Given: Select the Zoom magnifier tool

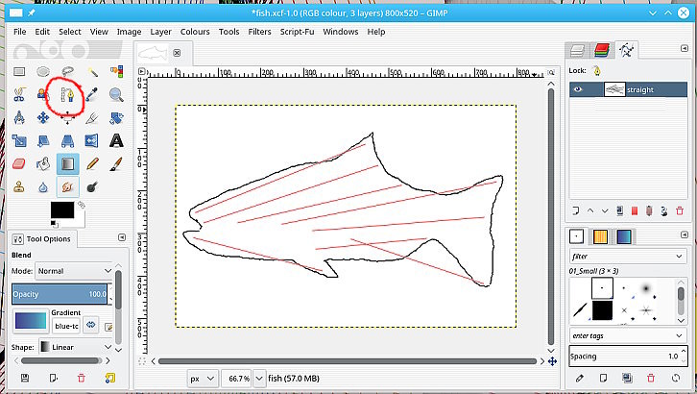Looking at the screenshot, I should point(116,95).
